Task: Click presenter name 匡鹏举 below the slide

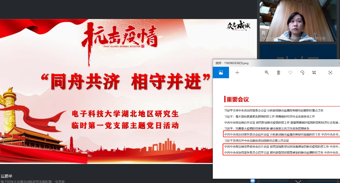Action: coord(7,176)
